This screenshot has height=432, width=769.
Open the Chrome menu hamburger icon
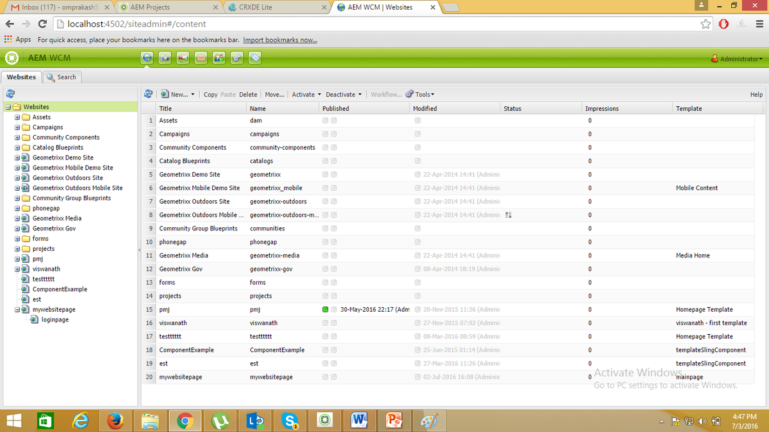tap(759, 24)
